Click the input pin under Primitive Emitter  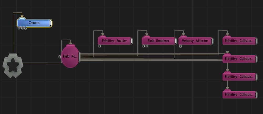pos(100,46)
